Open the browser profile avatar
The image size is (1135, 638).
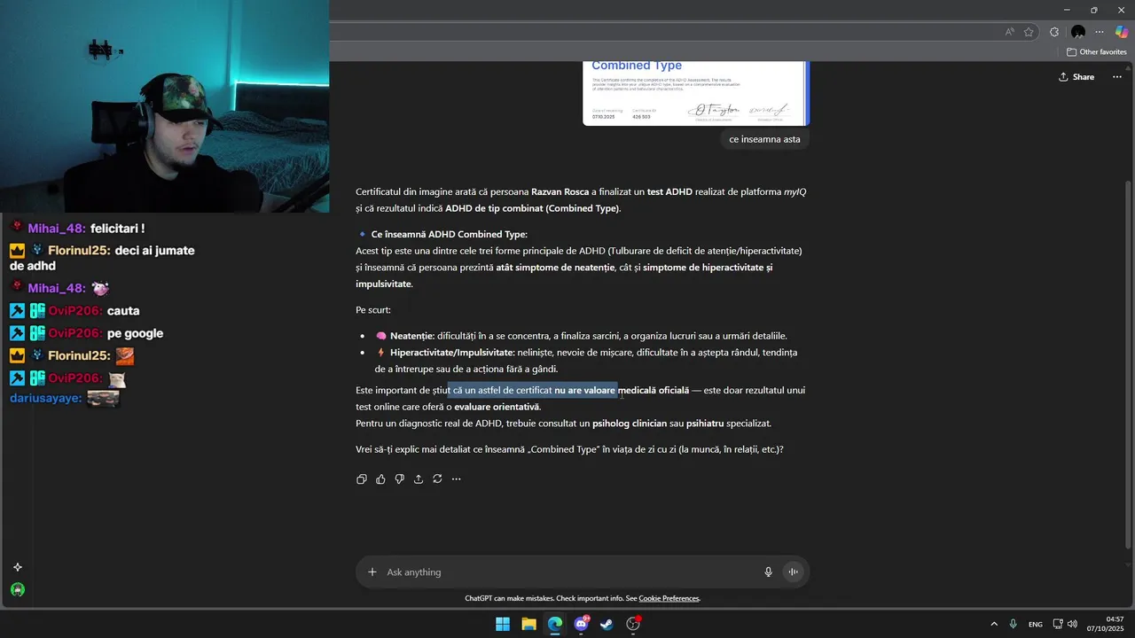1078,32
